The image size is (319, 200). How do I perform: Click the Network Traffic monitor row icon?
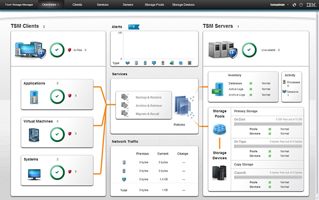pyautogui.click(x=124, y=179)
